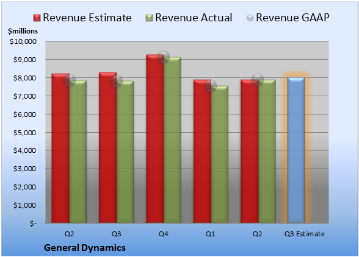
Task: Click the '$millions' axis unit label
Action: (23, 31)
